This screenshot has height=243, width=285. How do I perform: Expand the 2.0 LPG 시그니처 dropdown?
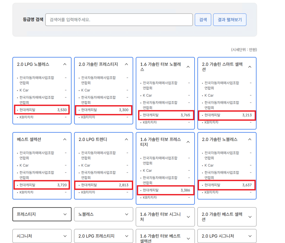point(250,236)
